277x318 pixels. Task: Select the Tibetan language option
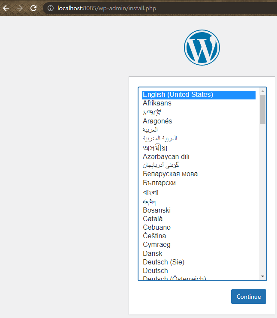199,201
